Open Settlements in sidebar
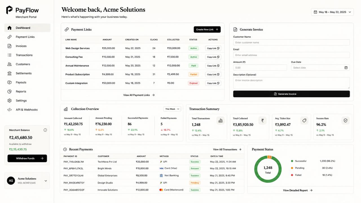 pos(27,73)
